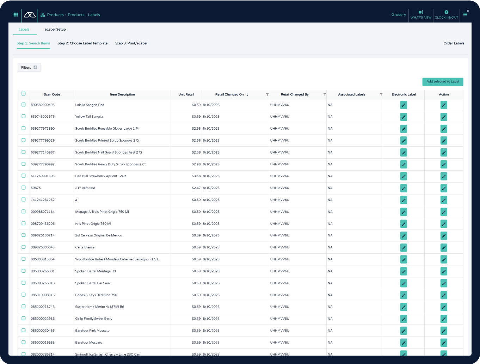The image size is (480, 364).
Task: Open the hamburger menu icon
Action: 465,15
